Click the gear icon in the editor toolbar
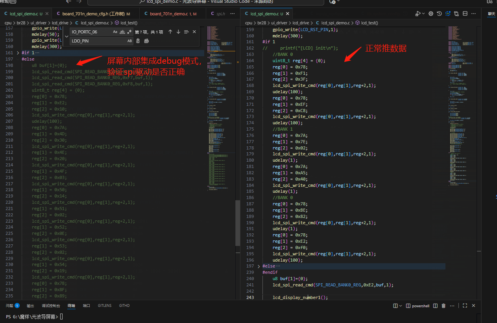The image size is (497, 323). [431, 13]
